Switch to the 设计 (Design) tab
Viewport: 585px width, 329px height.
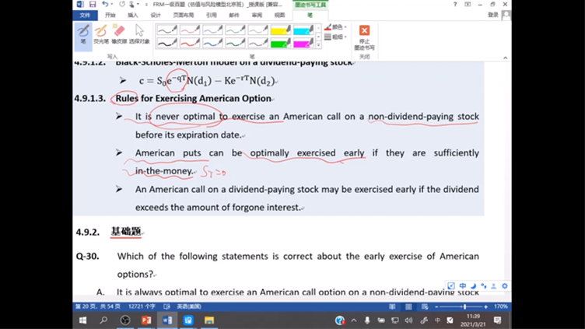(156, 15)
